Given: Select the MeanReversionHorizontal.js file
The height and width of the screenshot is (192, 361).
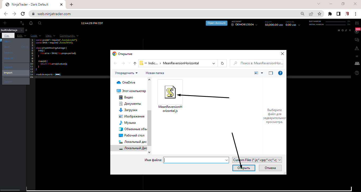Looking at the screenshot, I should click(x=170, y=96).
